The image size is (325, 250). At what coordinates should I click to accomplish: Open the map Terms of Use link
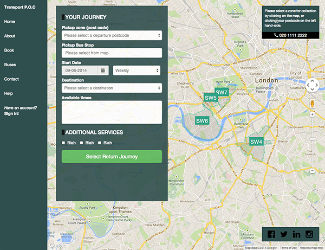click(x=288, y=248)
